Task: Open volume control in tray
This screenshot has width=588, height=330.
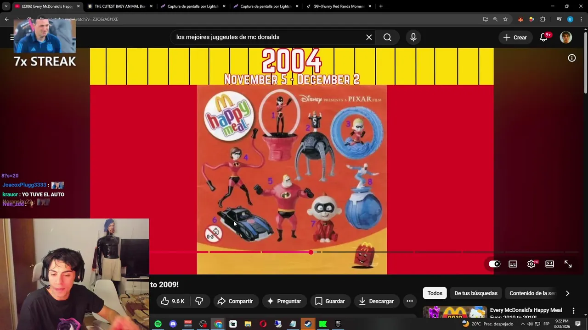Action: 530,324
